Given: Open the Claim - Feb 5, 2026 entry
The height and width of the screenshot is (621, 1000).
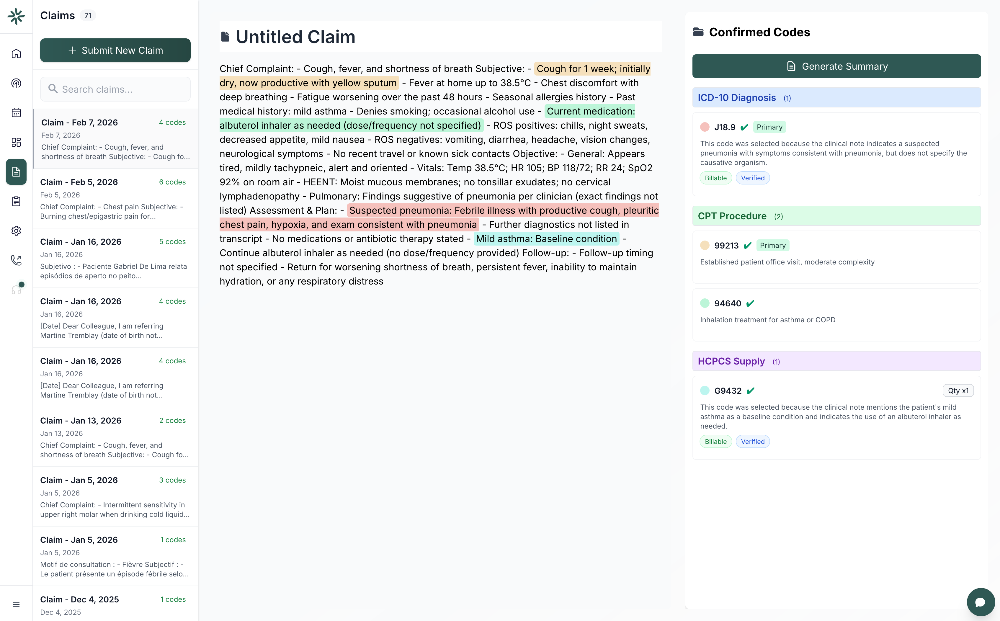Looking at the screenshot, I should point(115,198).
